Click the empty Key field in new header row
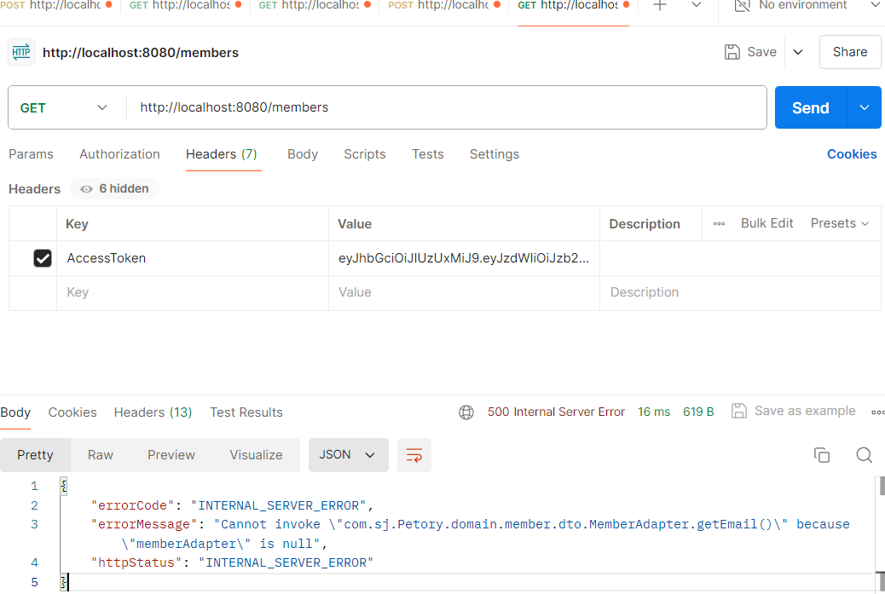 193,293
